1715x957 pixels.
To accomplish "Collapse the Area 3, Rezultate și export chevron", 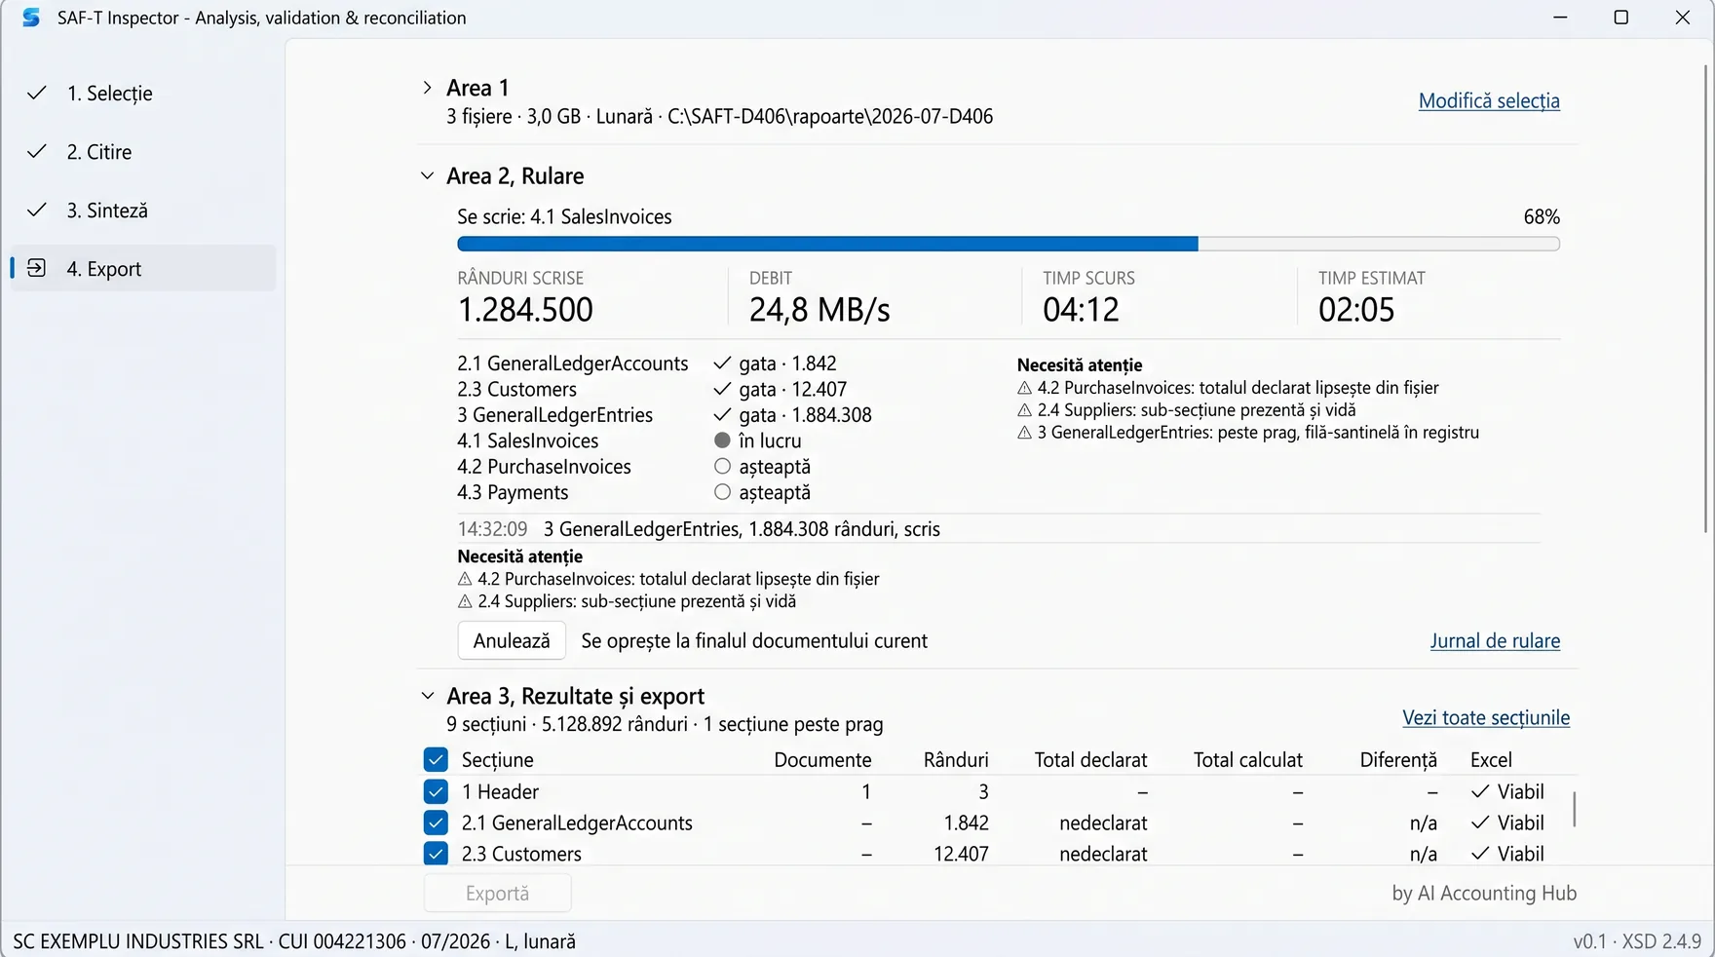I will click(427, 696).
